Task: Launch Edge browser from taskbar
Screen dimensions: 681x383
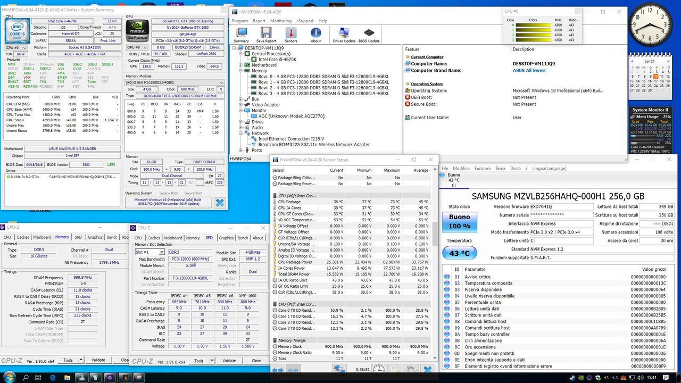Action: tap(53, 377)
